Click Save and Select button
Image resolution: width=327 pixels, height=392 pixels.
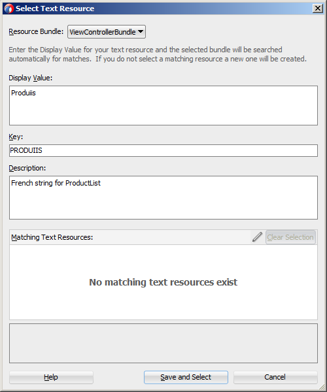coord(186,377)
